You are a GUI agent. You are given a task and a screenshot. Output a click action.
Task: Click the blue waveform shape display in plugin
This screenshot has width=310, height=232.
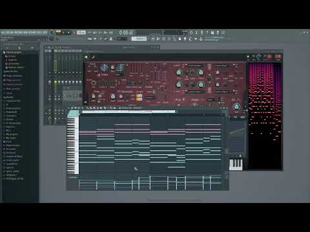[104, 68]
